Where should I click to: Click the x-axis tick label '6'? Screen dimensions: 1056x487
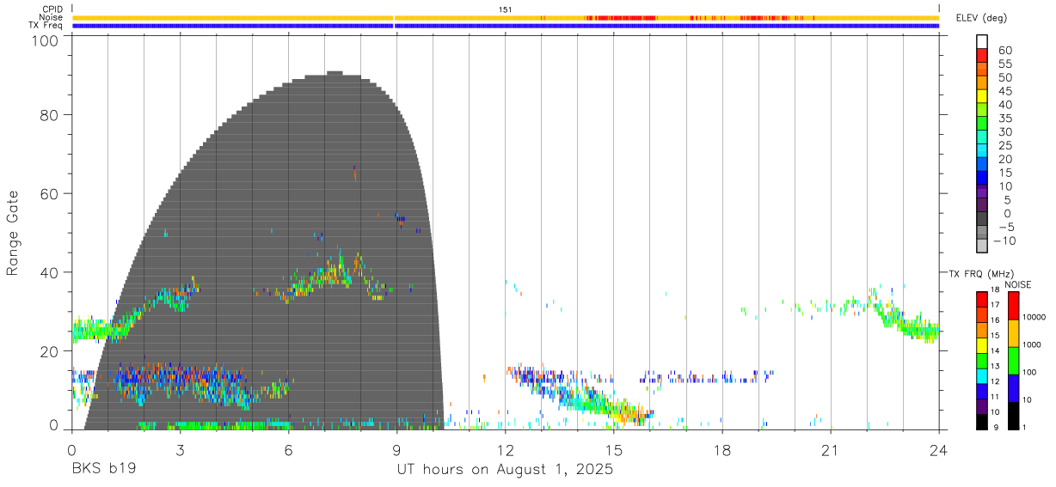288,449
